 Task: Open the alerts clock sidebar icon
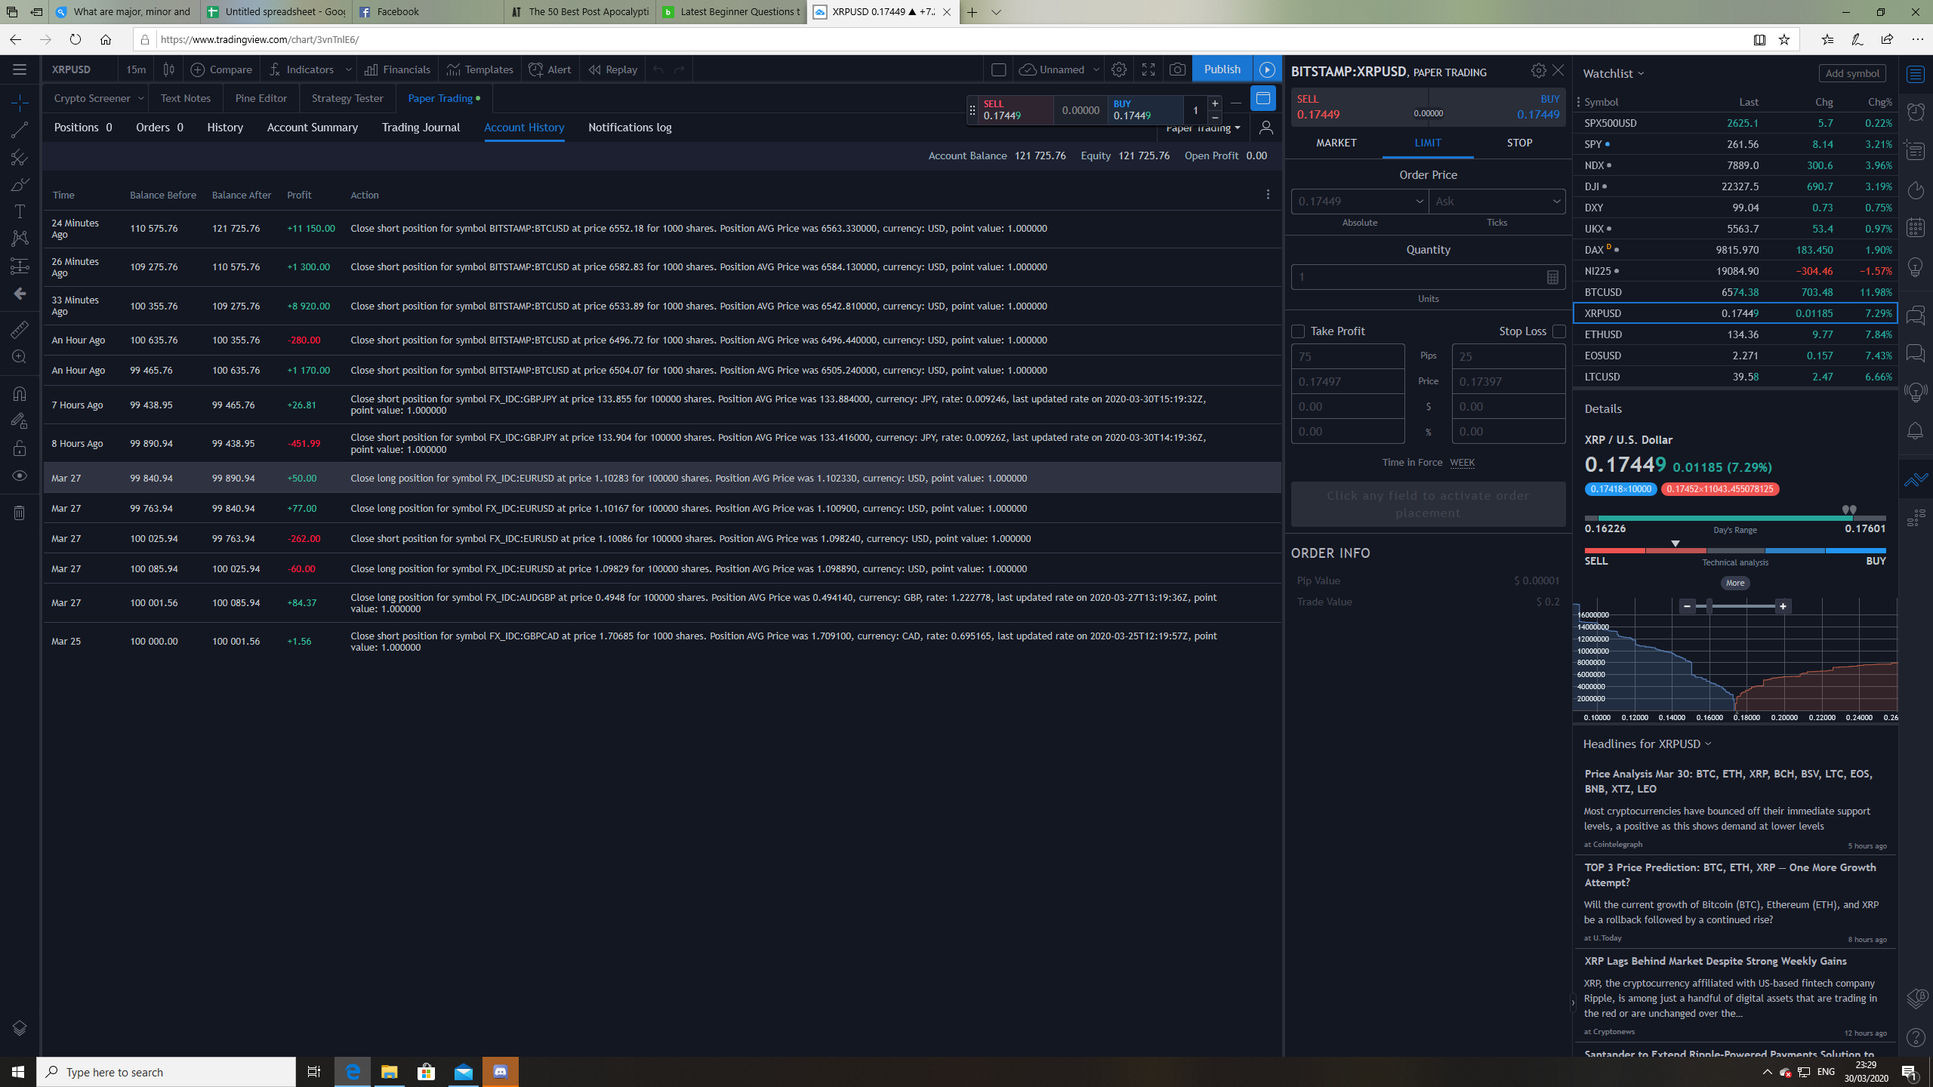[x=1916, y=112]
